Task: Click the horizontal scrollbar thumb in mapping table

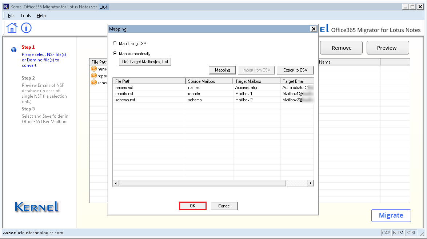Action: [202, 183]
